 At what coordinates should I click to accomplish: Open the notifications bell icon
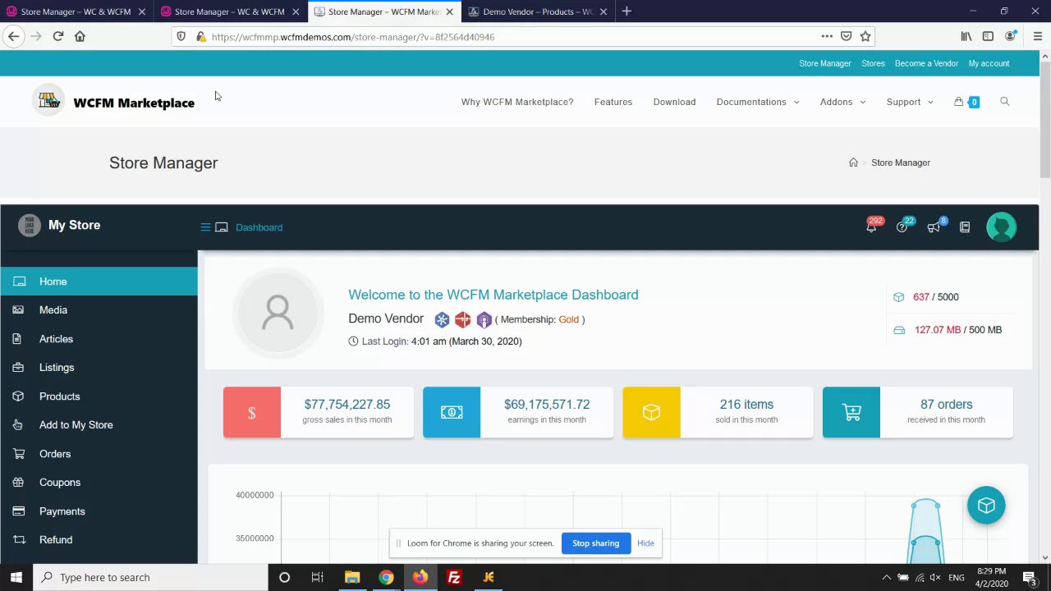pyautogui.click(x=871, y=227)
